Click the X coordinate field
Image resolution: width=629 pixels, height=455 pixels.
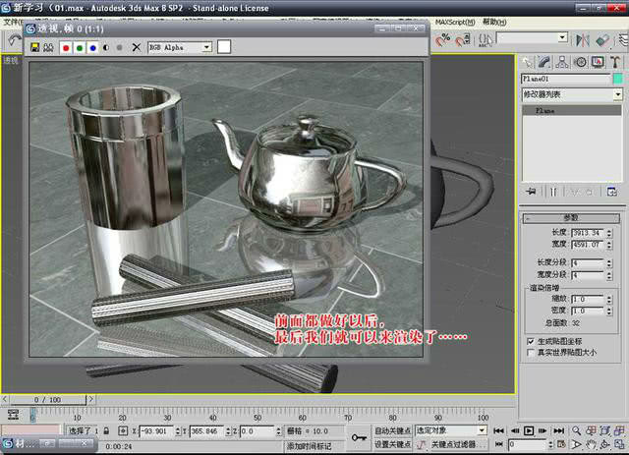[157, 431]
